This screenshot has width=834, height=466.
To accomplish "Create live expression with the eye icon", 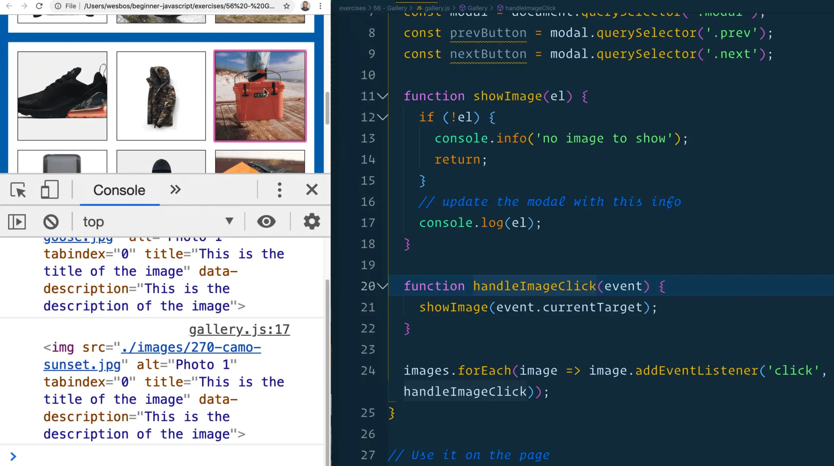I will (x=266, y=222).
